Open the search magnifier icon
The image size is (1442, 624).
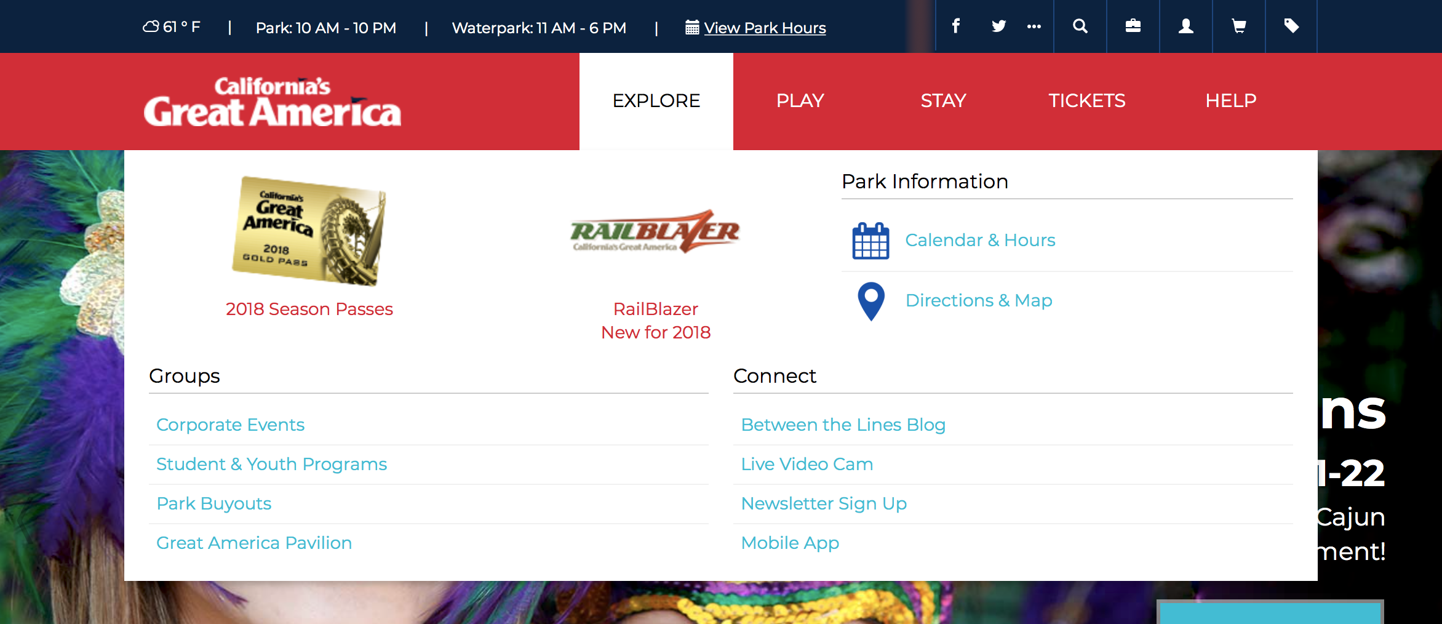(1080, 26)
